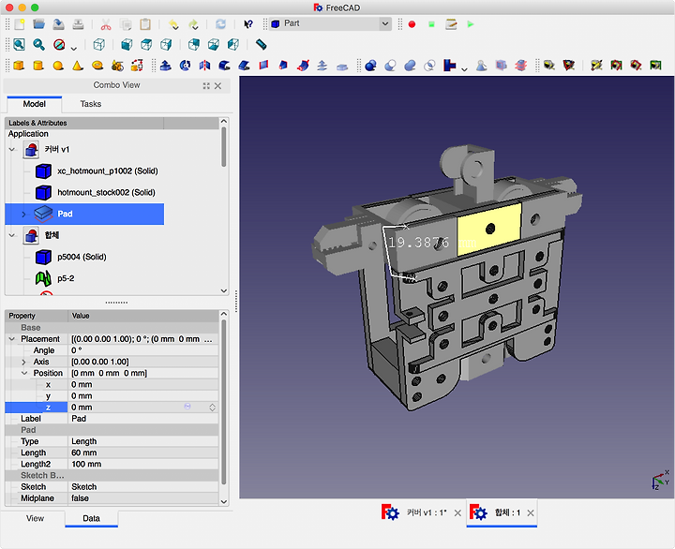
Task: Click the Fit All view icon
Action: click(x=19, y=44)
